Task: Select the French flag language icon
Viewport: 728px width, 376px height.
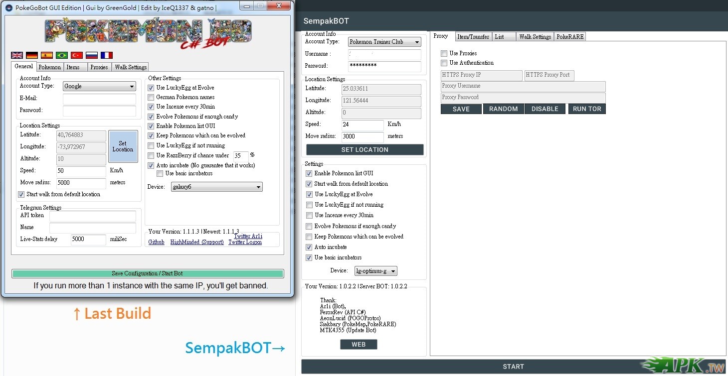Action: [x=107, y=55]
